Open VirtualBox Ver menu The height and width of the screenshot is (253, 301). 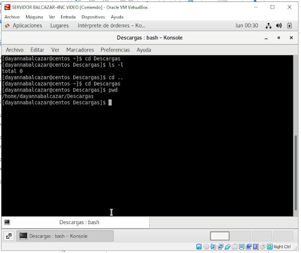pyautogui.click(x=52, y=17)
